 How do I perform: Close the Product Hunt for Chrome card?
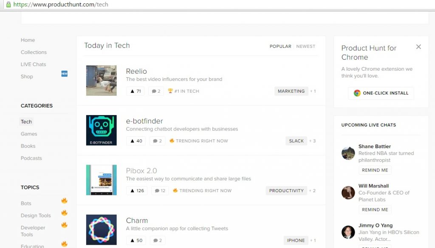418,47
